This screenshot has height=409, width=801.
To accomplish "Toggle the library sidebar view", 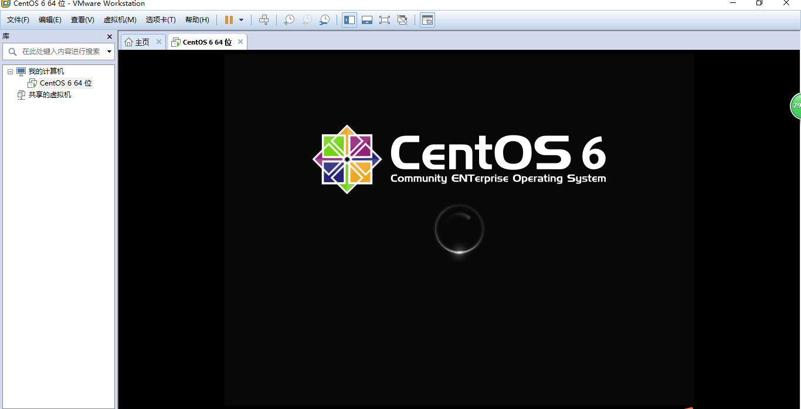I will point(349,20).
